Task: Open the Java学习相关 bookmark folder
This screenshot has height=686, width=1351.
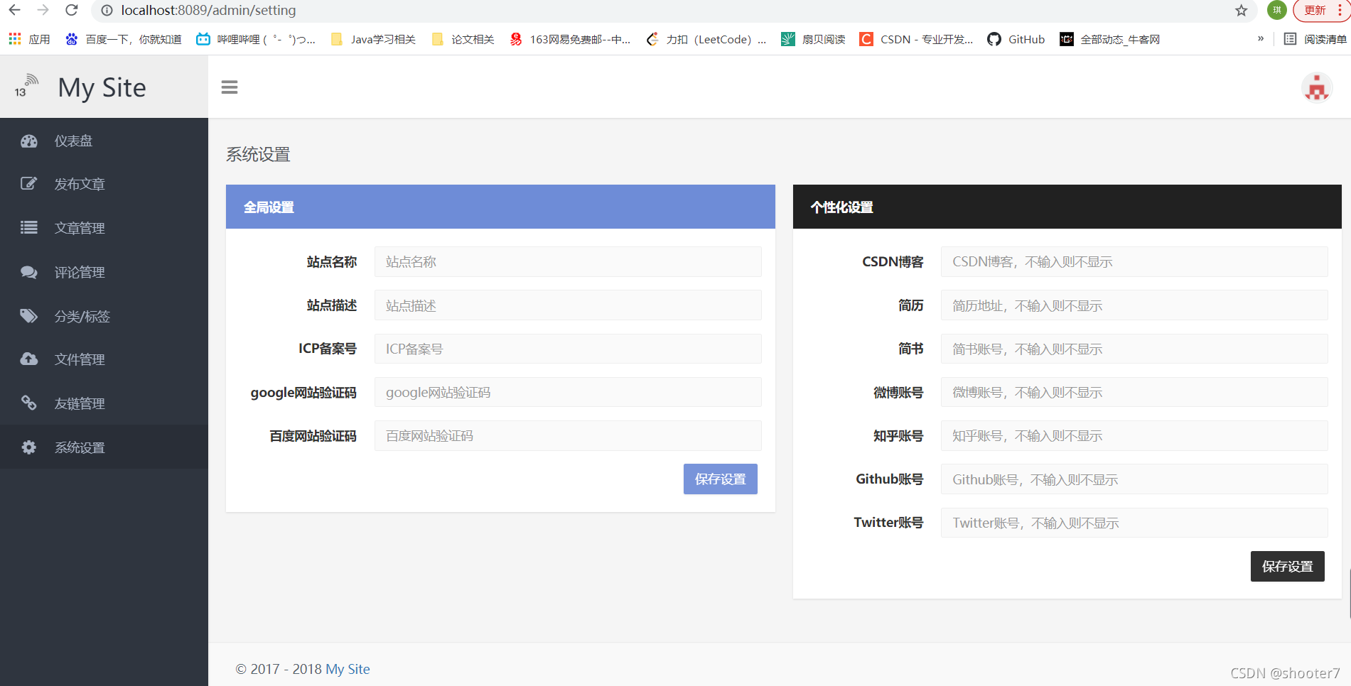Action: click(373, 39)
